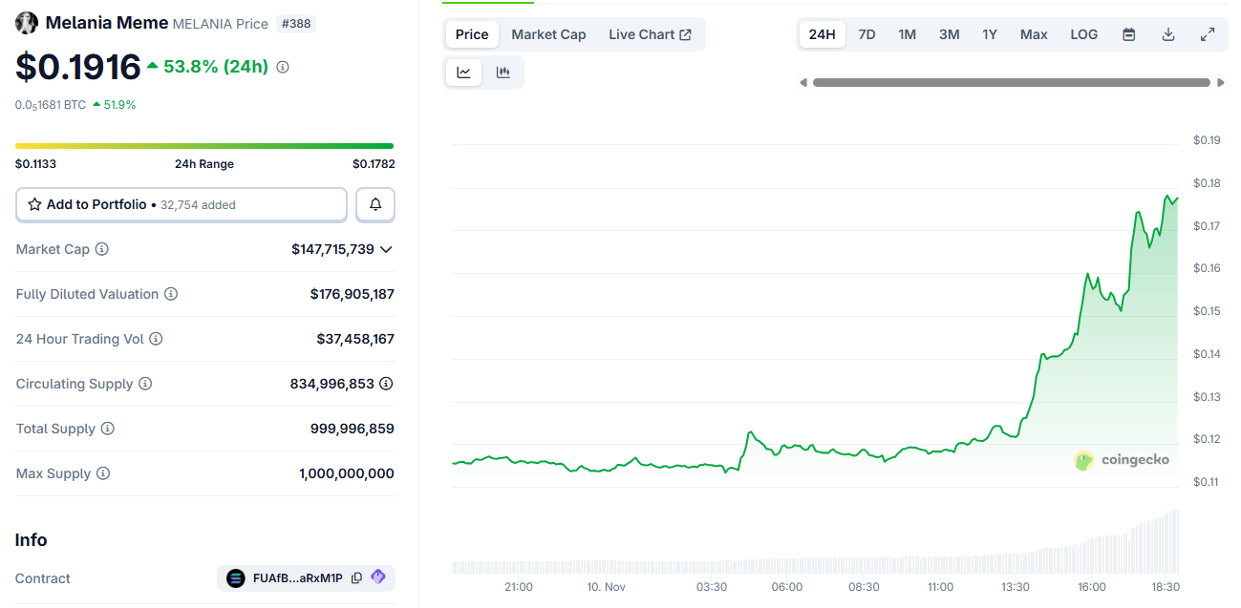Open the calendar date range picker
This screenshot has width=1241, height=608.
1128,34
